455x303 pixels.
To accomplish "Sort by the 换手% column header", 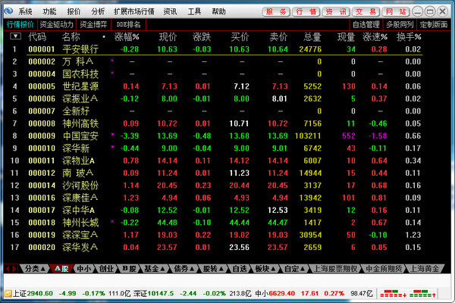I will coord(409,37).
